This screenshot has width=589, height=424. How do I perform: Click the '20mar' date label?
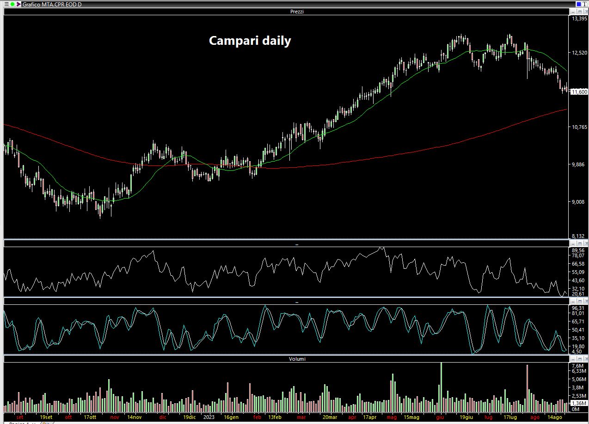click(330, 417)
